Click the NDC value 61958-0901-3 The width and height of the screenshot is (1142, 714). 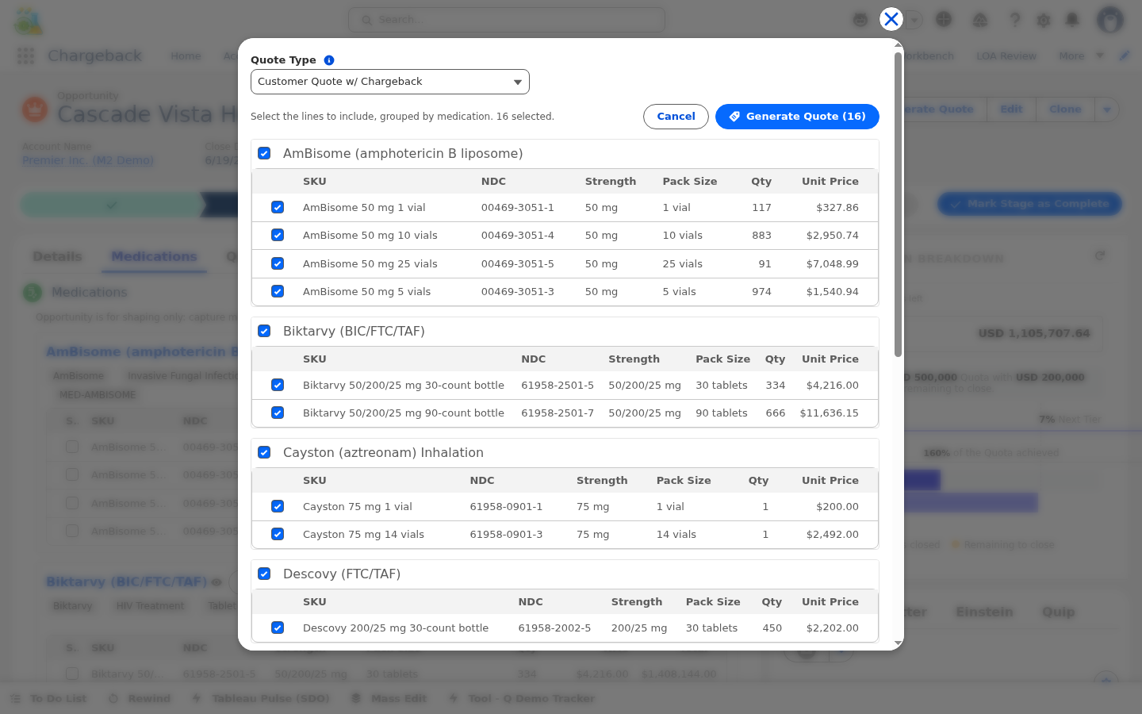click(x=506, y=535)
